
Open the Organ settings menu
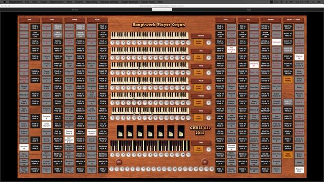coord(130,2)
